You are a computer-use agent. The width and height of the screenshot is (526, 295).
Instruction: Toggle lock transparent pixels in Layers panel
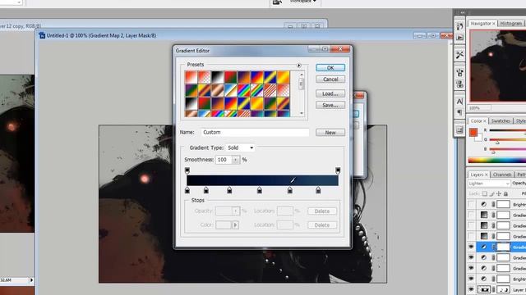pos(484,193)
